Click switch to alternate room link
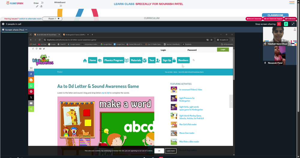300x158 pixels. (x=30, y=19)
